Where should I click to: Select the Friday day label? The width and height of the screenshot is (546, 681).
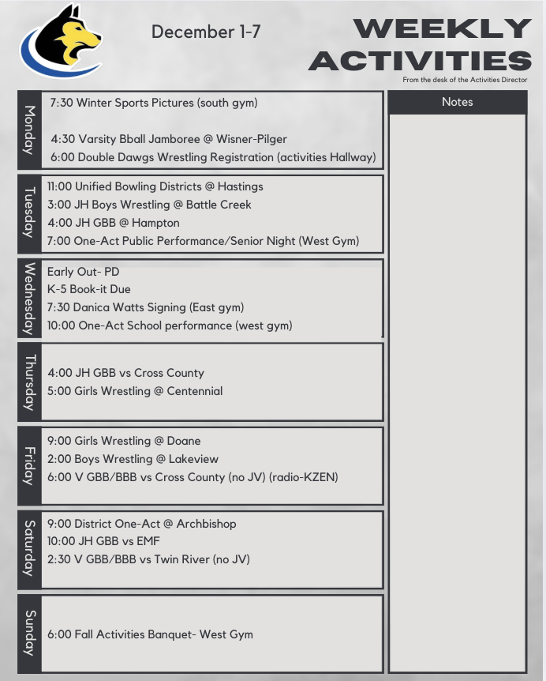(29, 465)
